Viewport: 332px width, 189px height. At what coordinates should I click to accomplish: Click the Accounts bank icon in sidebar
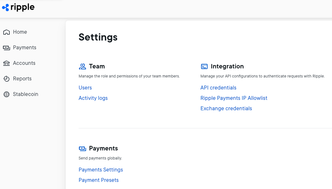6,63
